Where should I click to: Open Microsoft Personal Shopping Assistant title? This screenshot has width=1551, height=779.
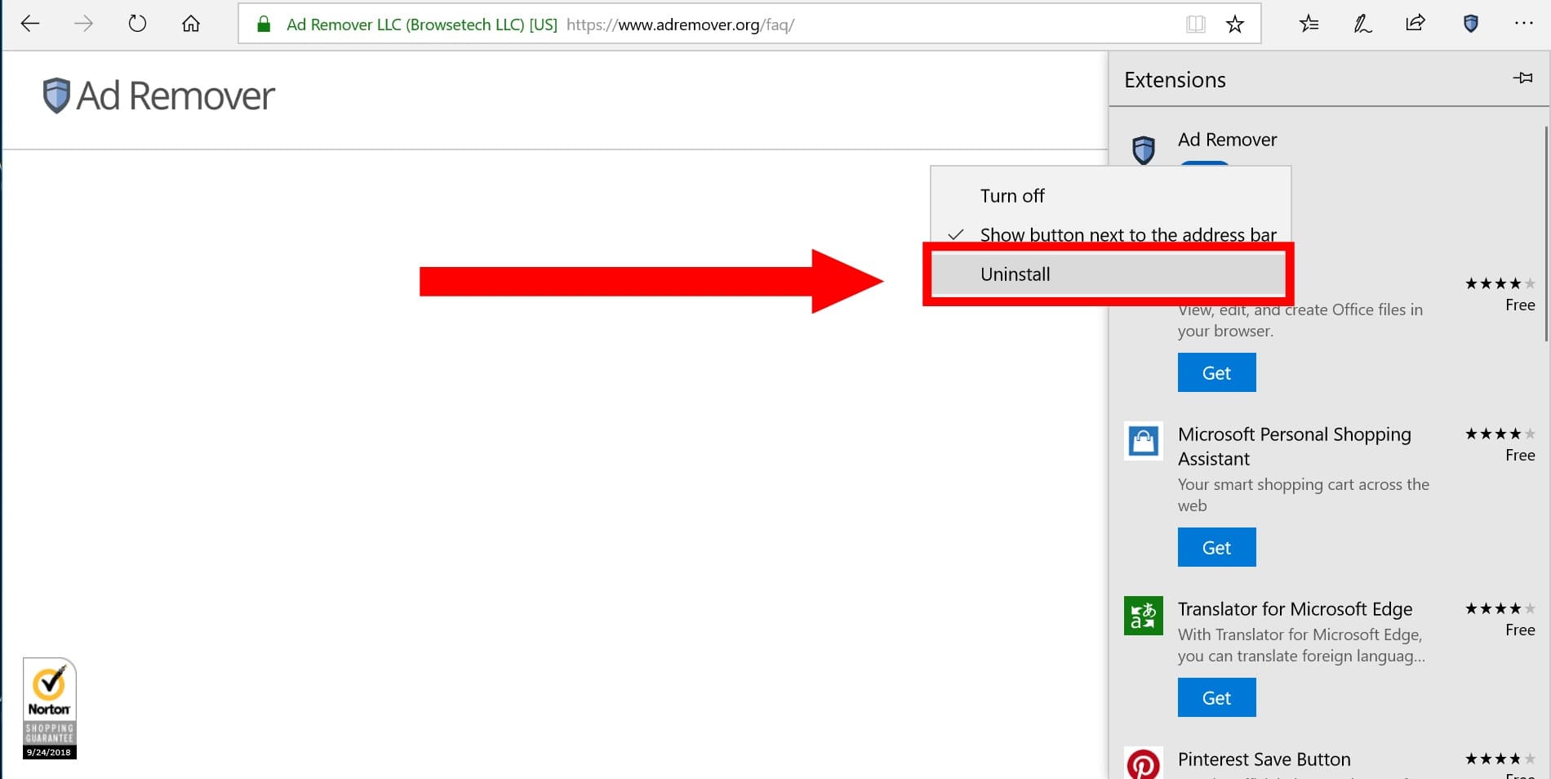point(1294,447)
